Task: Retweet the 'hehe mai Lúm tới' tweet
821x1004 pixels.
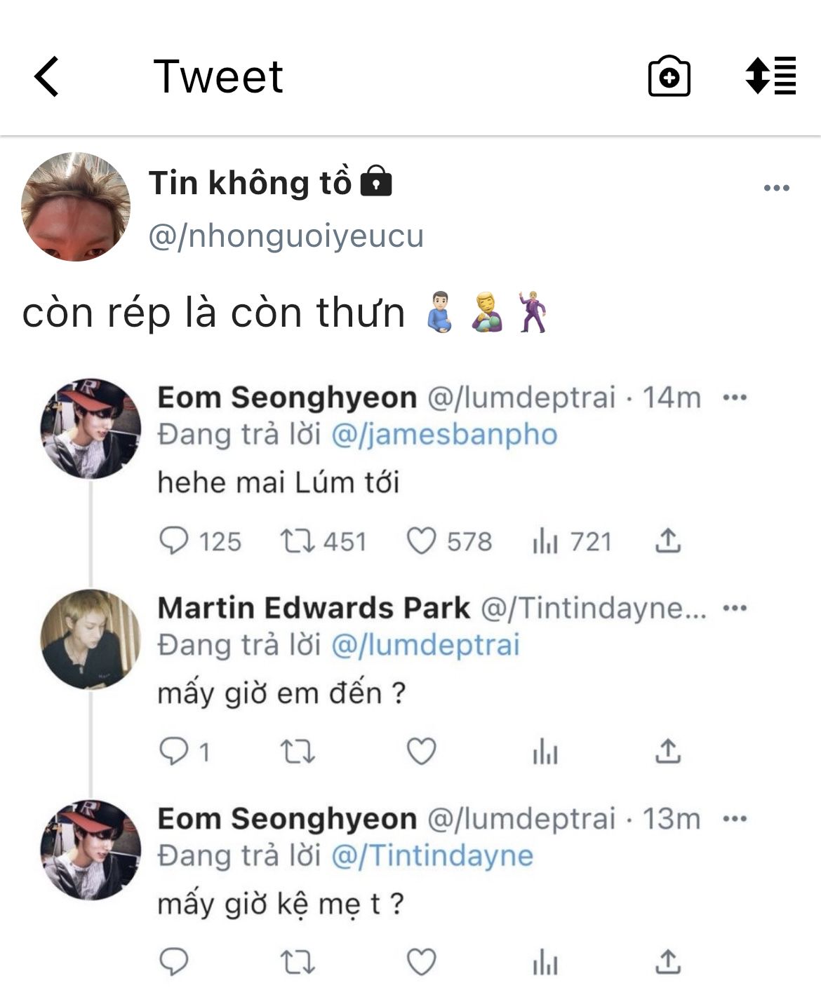Action: [297, 541]
